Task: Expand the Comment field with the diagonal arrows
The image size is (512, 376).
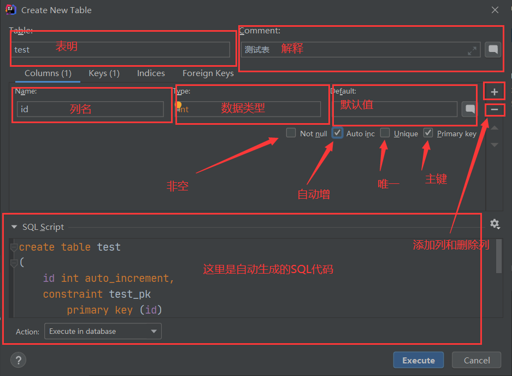Action: click(472, 51)
